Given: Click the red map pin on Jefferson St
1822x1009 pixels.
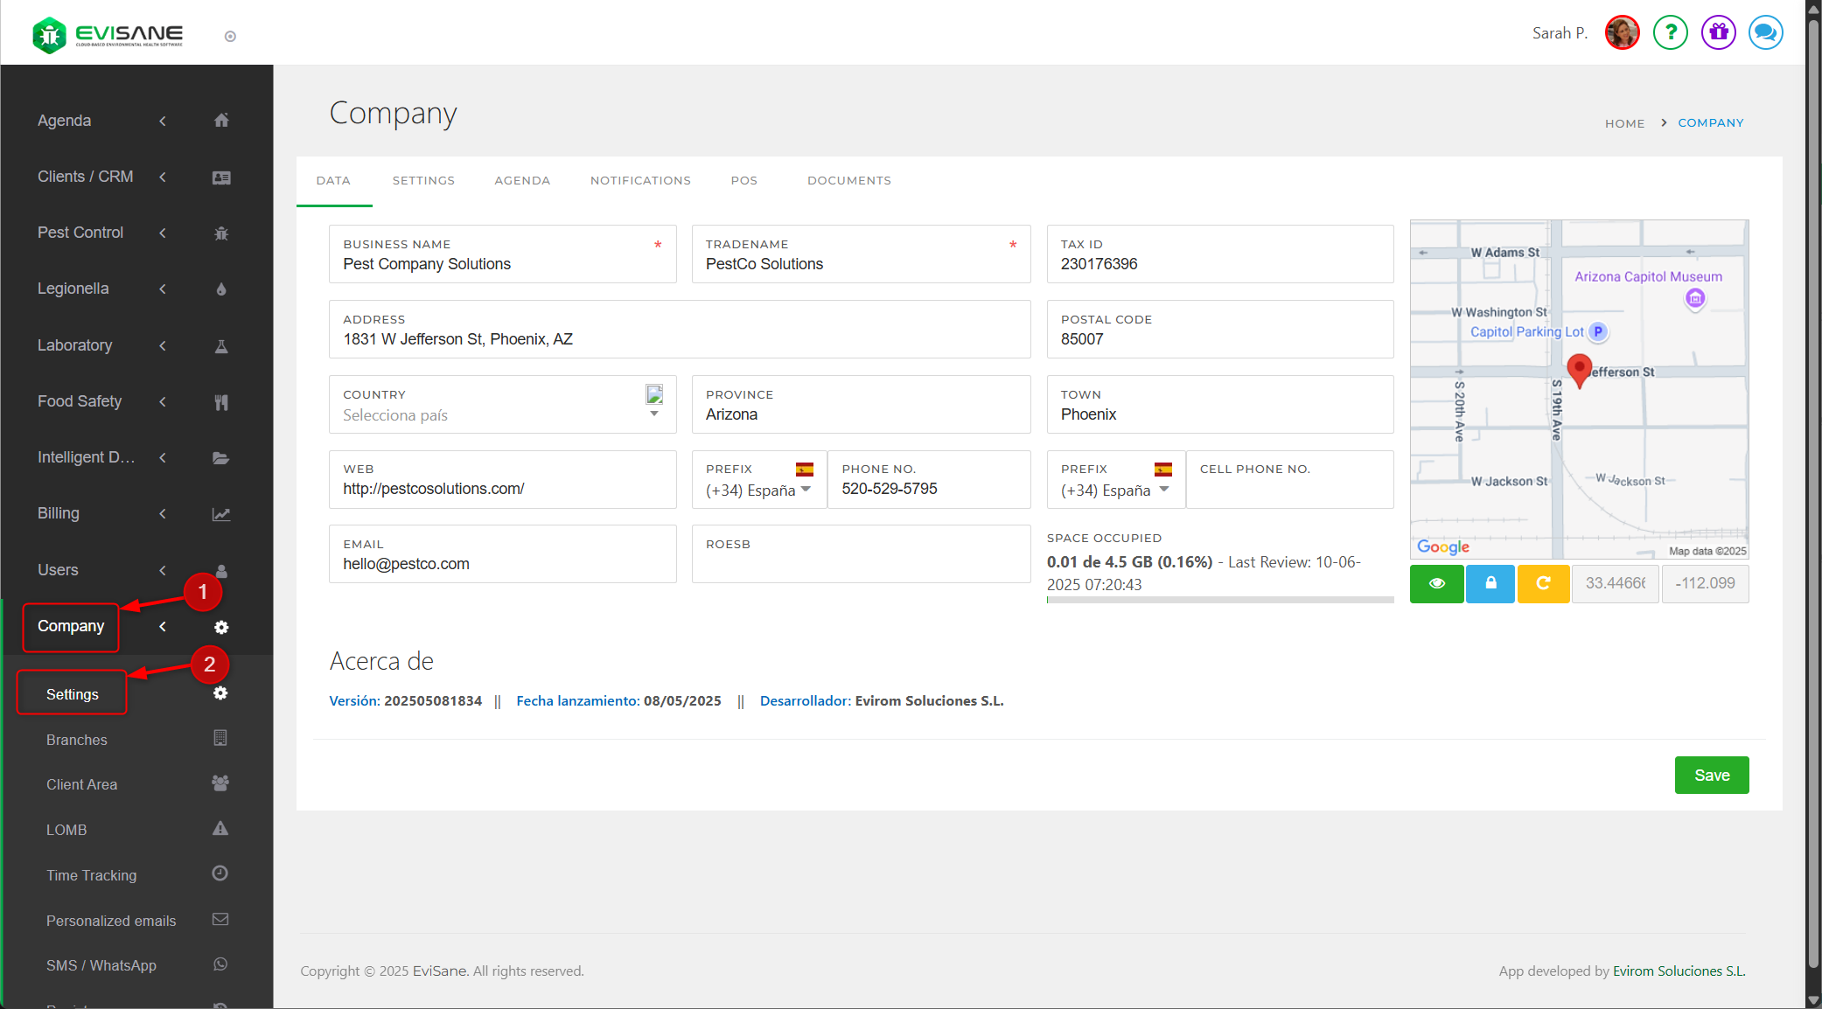Looking at the screenshot, I should tap(1579, 370).
